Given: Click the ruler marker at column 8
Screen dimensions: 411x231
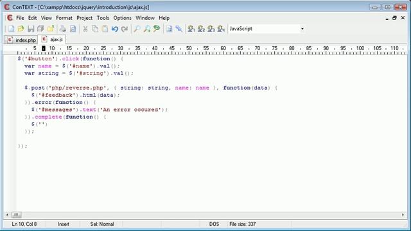Looking at the screenshot, I should [44, 49].
